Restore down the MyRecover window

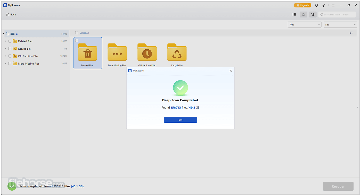(x=349, y=5)
